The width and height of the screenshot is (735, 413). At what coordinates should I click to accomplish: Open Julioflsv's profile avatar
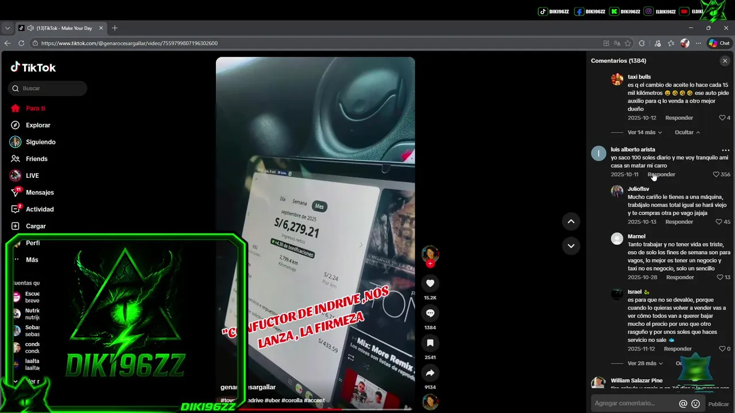click(x=617, y=191)
